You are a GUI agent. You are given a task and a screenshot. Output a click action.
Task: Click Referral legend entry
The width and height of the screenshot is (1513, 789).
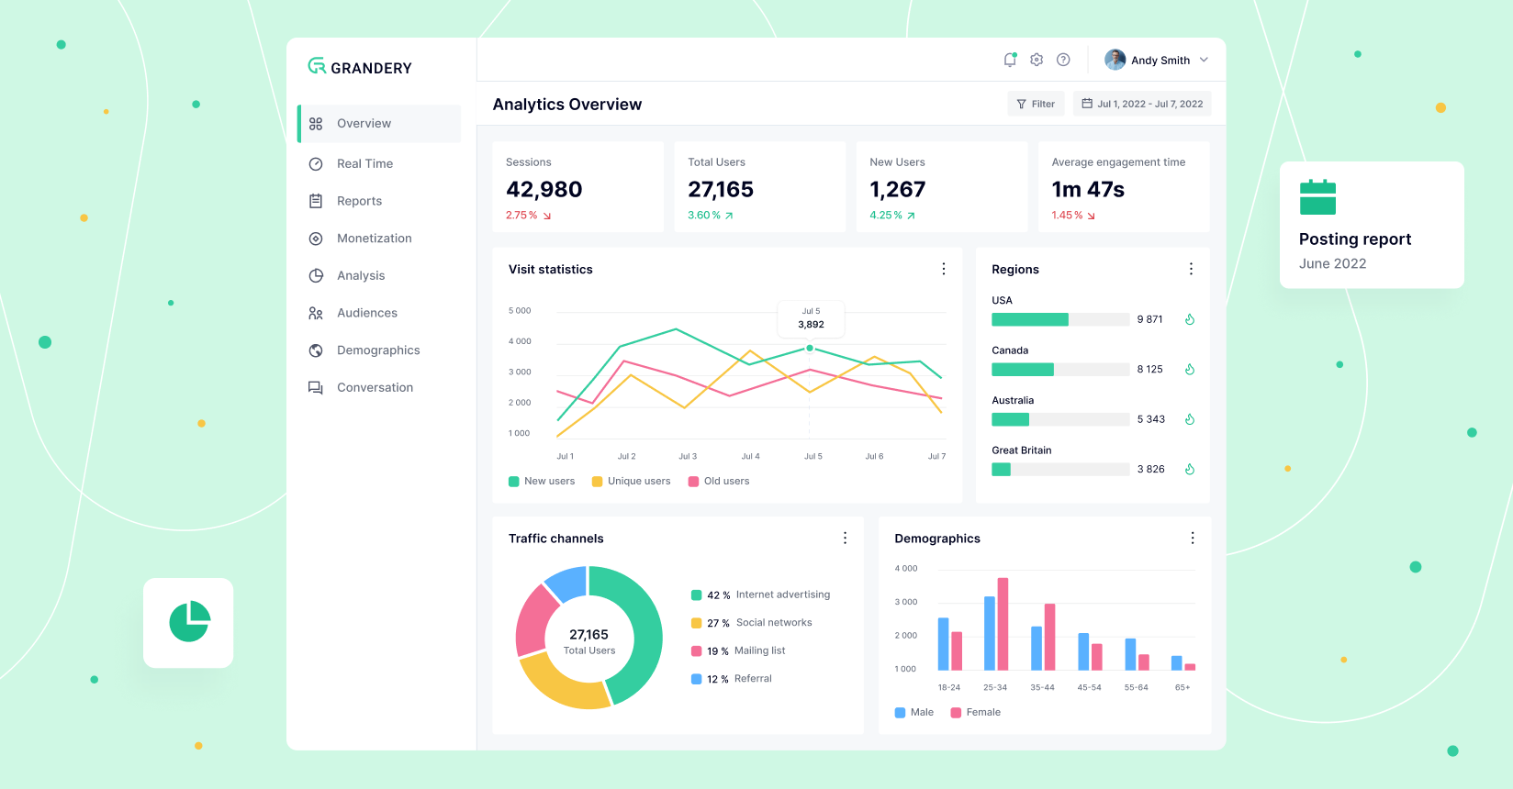tap(732, 679)
